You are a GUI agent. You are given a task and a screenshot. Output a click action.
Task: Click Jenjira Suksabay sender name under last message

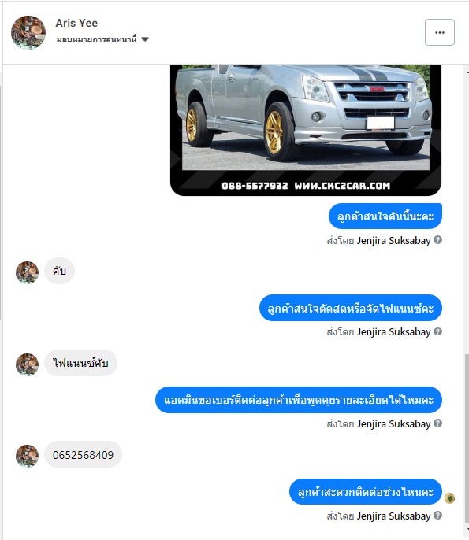pyautogui.click(x=393, y=516)
